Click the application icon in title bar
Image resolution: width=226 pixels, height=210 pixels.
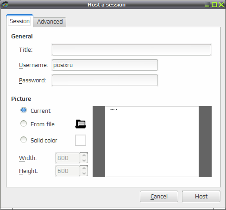[x=5, y=5]
